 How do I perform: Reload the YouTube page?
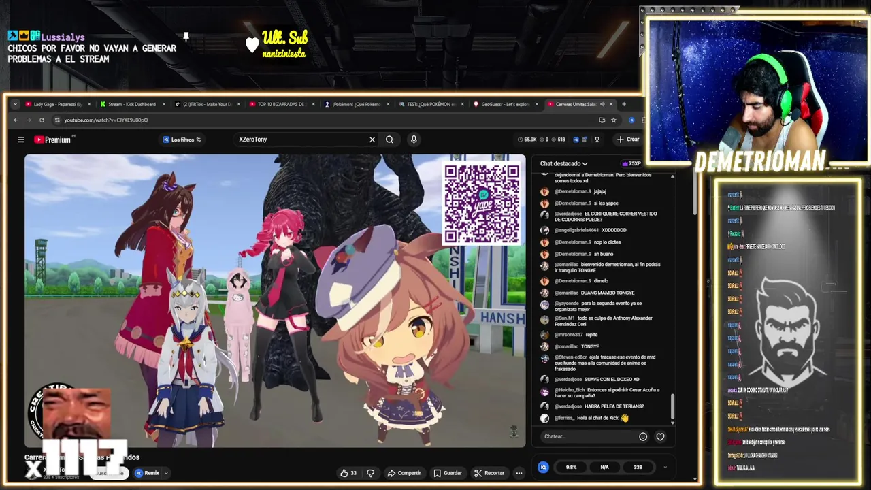pos(42,120)
